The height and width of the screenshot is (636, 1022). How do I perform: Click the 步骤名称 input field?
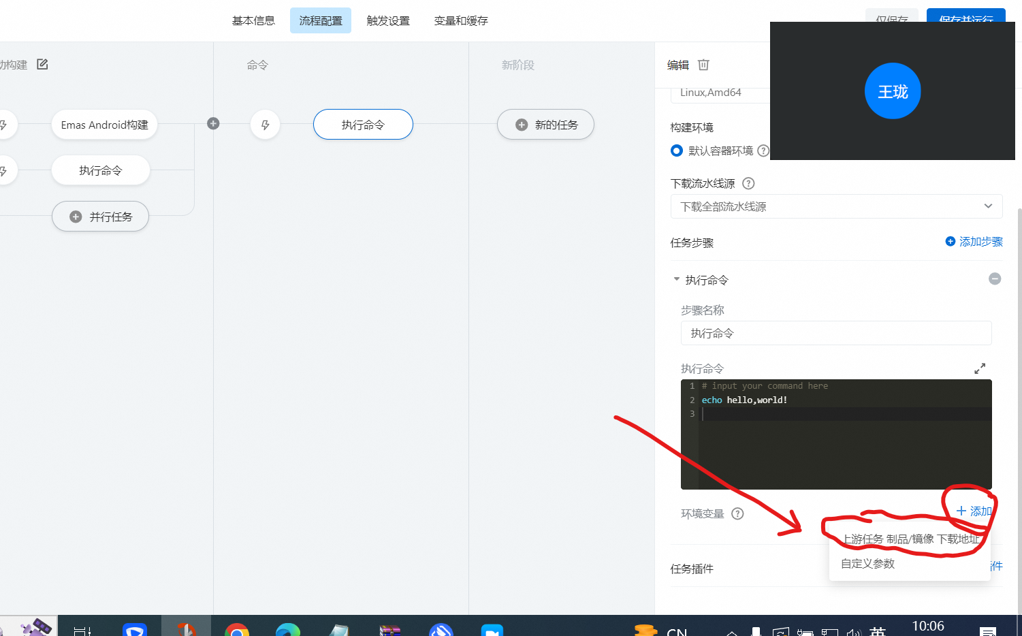(x=836, y=333)
